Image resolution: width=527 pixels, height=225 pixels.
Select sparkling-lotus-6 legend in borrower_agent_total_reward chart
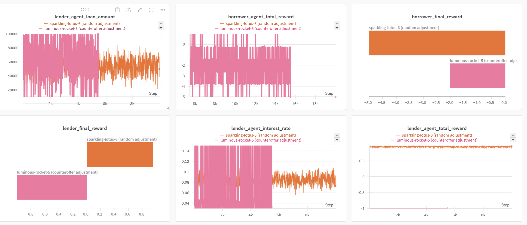(258, 24)
